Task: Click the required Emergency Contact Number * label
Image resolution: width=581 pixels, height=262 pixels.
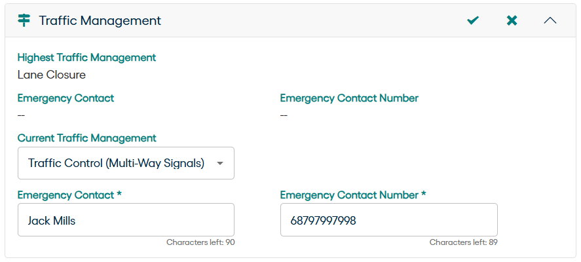Action: (x=353, y=195)
